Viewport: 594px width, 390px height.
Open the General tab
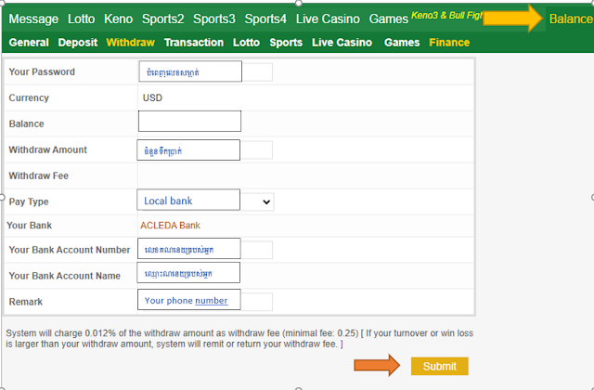click(29, 43)
